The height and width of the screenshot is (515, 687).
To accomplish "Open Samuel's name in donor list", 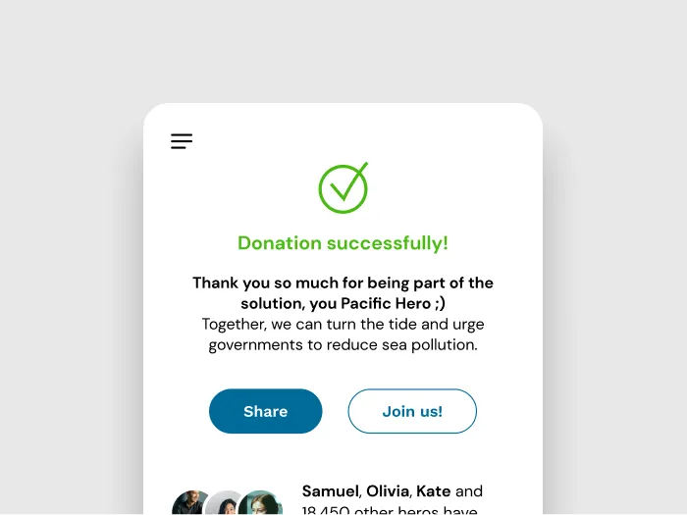I will (330, 490).
